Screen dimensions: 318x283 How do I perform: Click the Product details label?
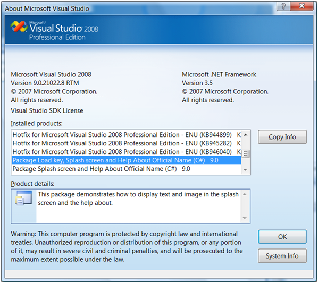coord(32,184)
